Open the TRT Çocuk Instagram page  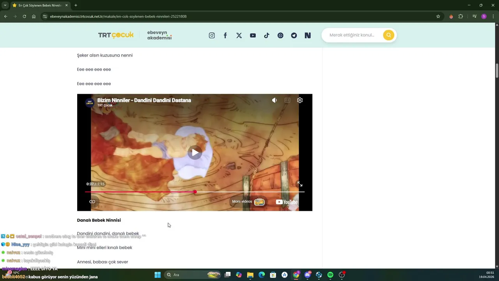click(x=212, y=35)
